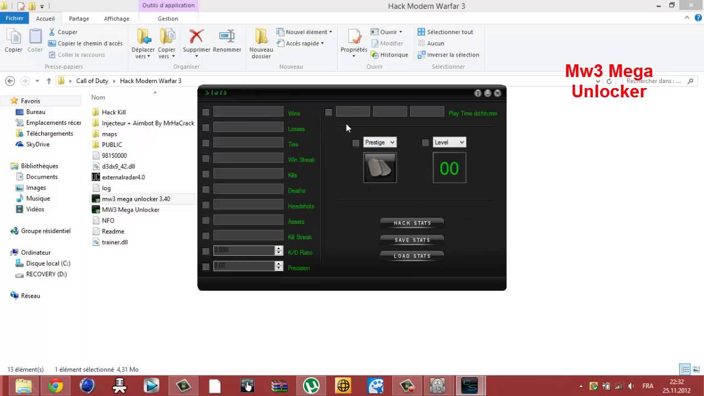Switch to details view in status bar
The width and height of the screenshot is (704, 396).
click(685, 369)
